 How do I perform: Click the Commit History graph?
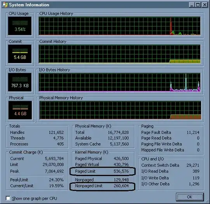[x=120, y=54]
